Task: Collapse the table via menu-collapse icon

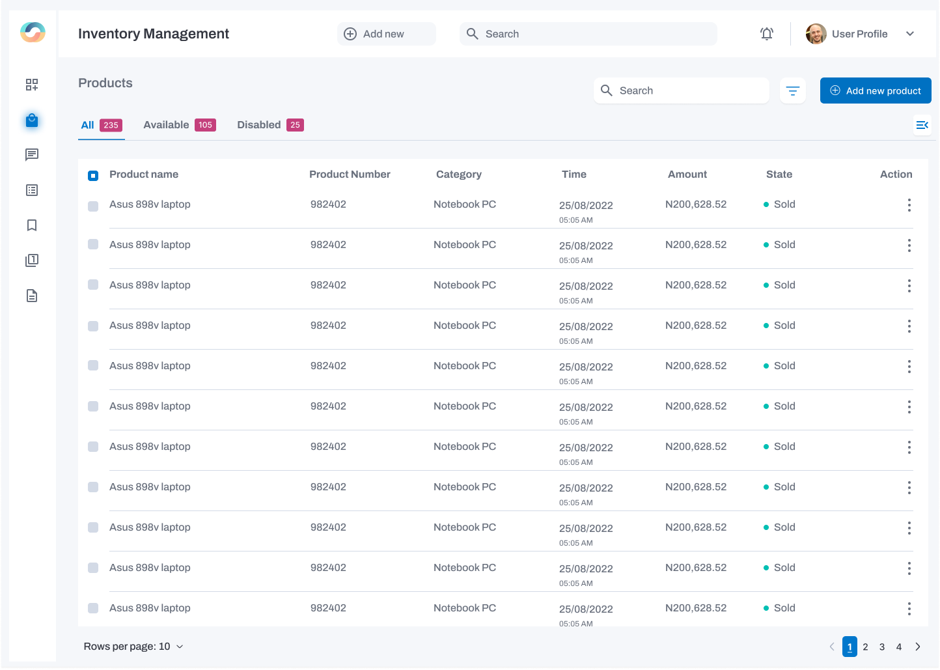Action: [922, 125]
